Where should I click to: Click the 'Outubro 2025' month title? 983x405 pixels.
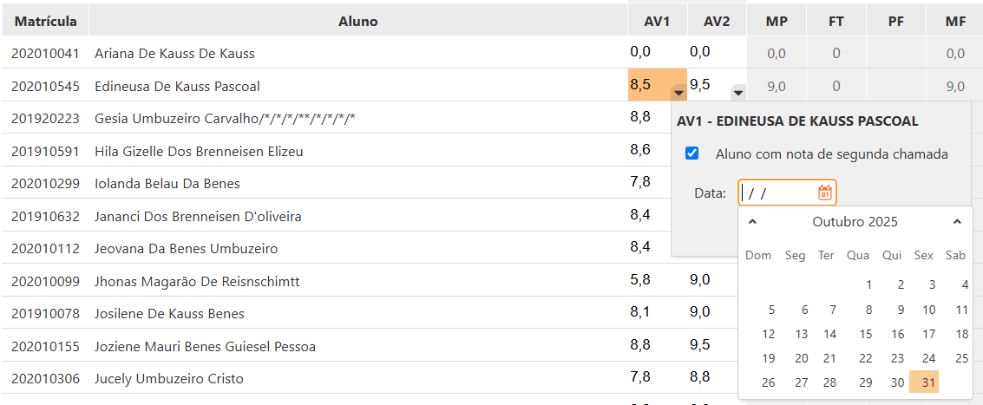tap(855, 222)
